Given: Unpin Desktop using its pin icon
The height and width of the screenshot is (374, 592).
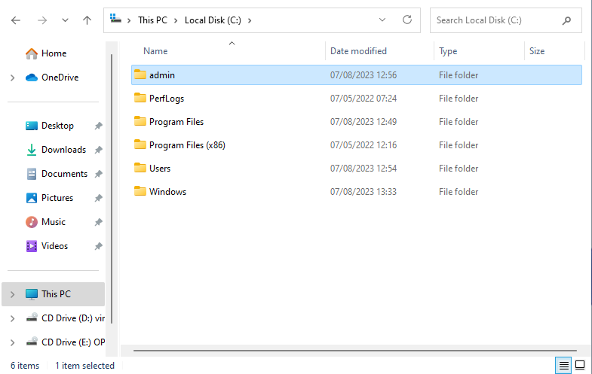Looking at the screenshot, I should (98, 126).
